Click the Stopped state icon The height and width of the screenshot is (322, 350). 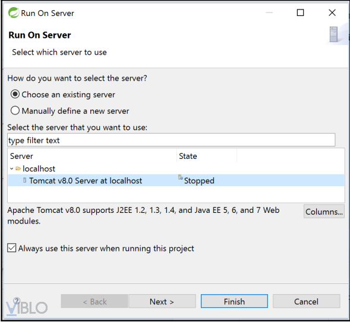click(x=181, y=177)
